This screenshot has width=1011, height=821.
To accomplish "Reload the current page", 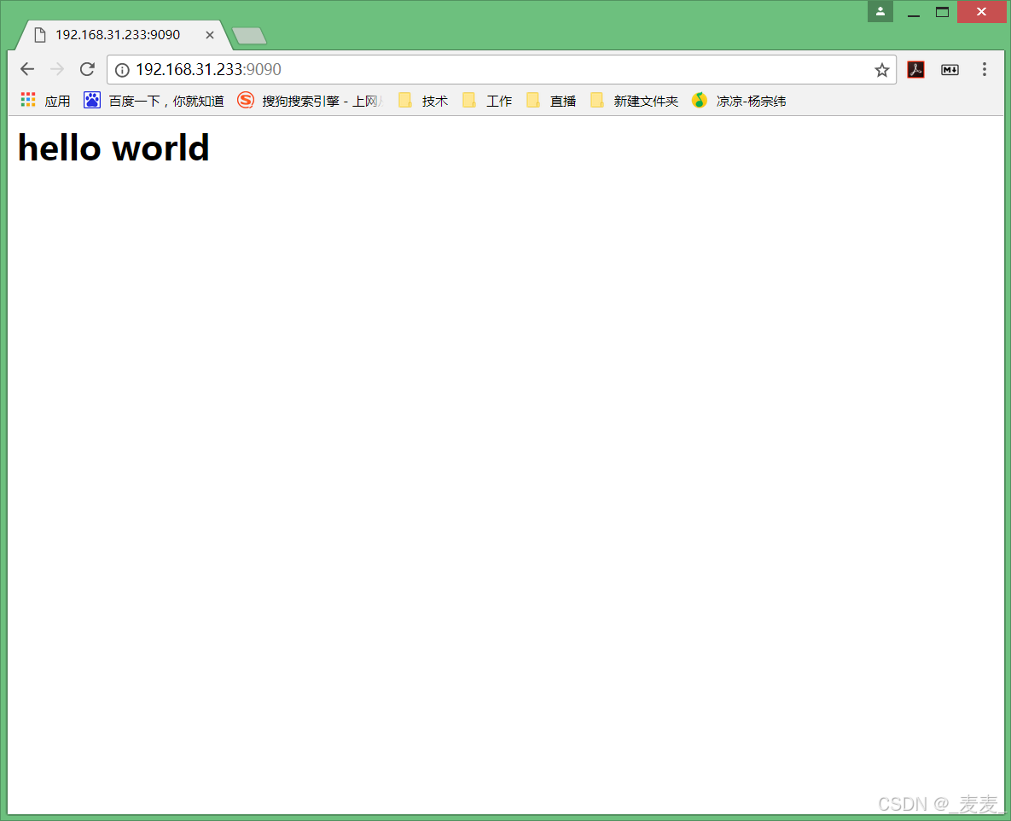I will click(87, 69).
